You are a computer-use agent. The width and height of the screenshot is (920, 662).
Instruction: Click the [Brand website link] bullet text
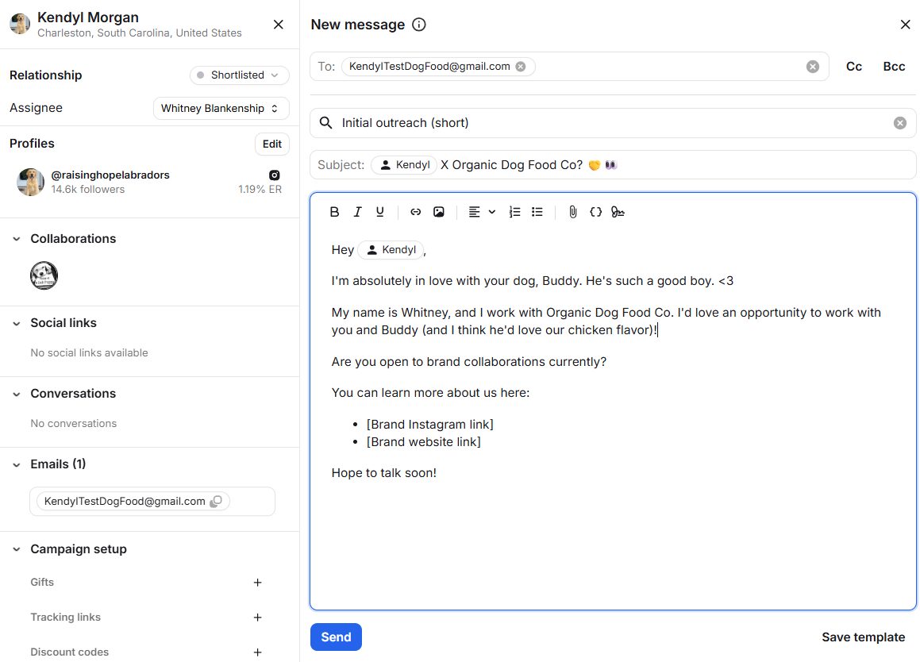pos(424,442)
